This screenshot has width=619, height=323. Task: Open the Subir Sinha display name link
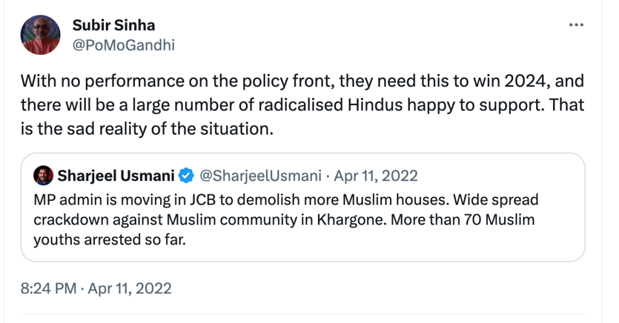click(x=114, y=25)
